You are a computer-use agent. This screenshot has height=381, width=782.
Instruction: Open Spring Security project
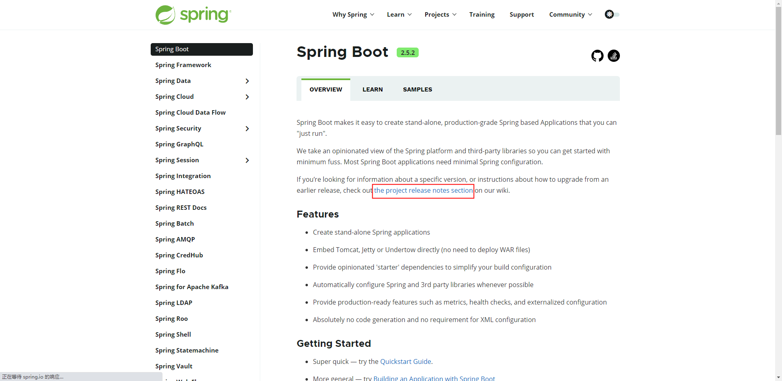(x=178, y=128)
